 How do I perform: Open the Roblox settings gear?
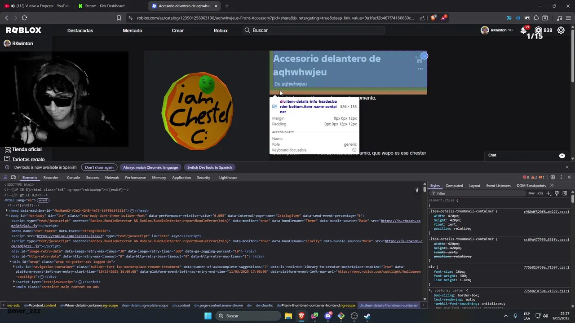561,30
